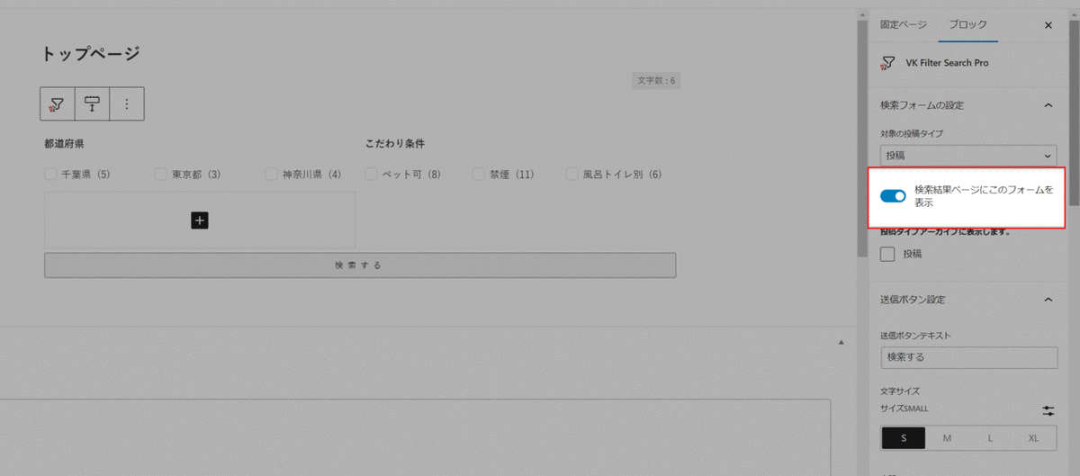The height and width of the screenshot is (476, 1080).
Task: Click the 送信ボタンテキスト input field
Action: click(968, 357)
